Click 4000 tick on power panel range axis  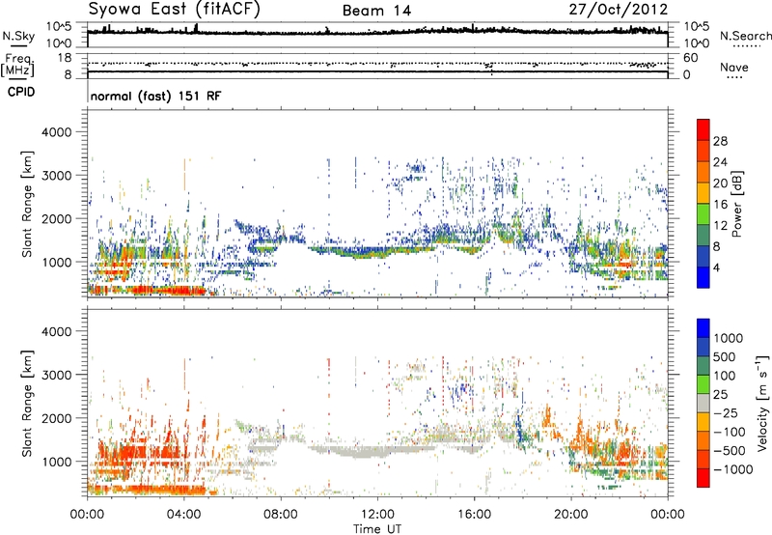pyautogui.click(x=57, y=132)
